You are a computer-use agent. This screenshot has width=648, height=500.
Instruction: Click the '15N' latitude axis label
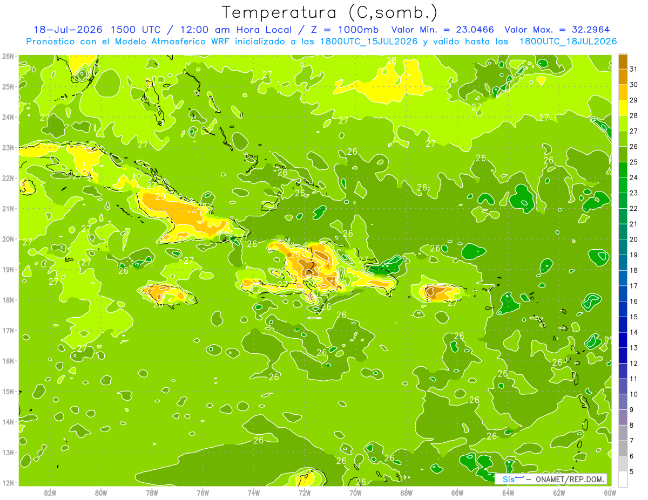click(x=8, y=392)
